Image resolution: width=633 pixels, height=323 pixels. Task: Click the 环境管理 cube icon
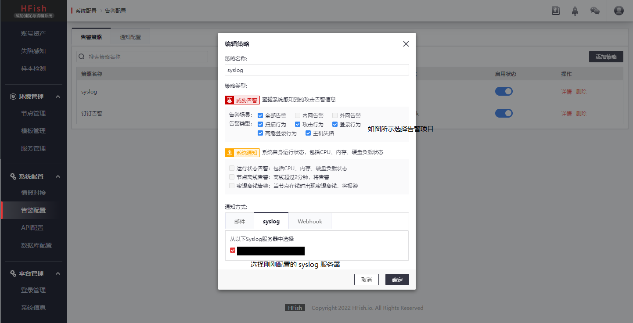(13, 97)
